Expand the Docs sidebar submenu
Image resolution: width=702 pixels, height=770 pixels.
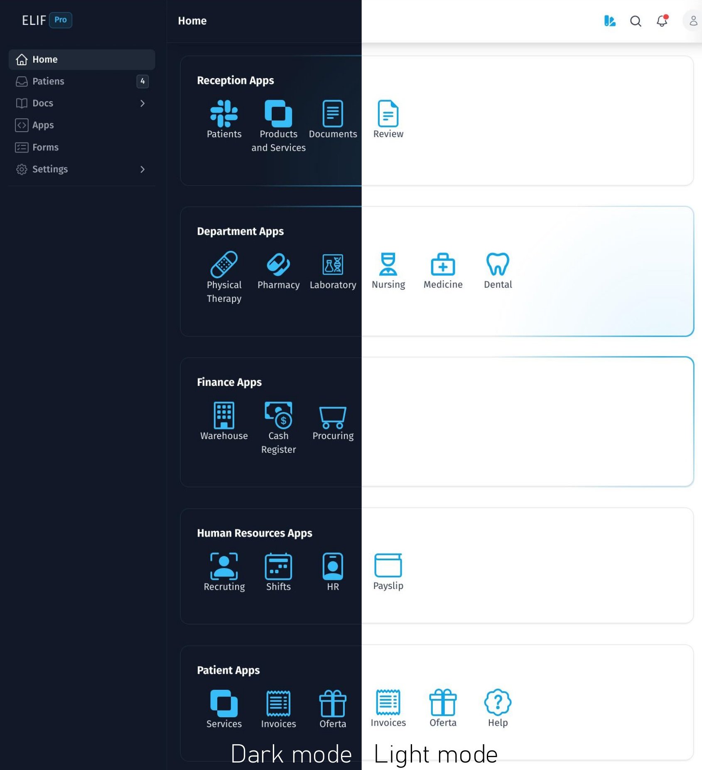pos(142,103)
